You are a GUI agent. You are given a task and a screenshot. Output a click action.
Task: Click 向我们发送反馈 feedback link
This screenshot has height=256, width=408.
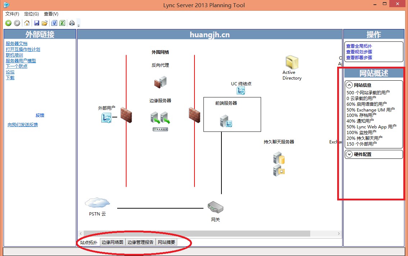(23, 125)
